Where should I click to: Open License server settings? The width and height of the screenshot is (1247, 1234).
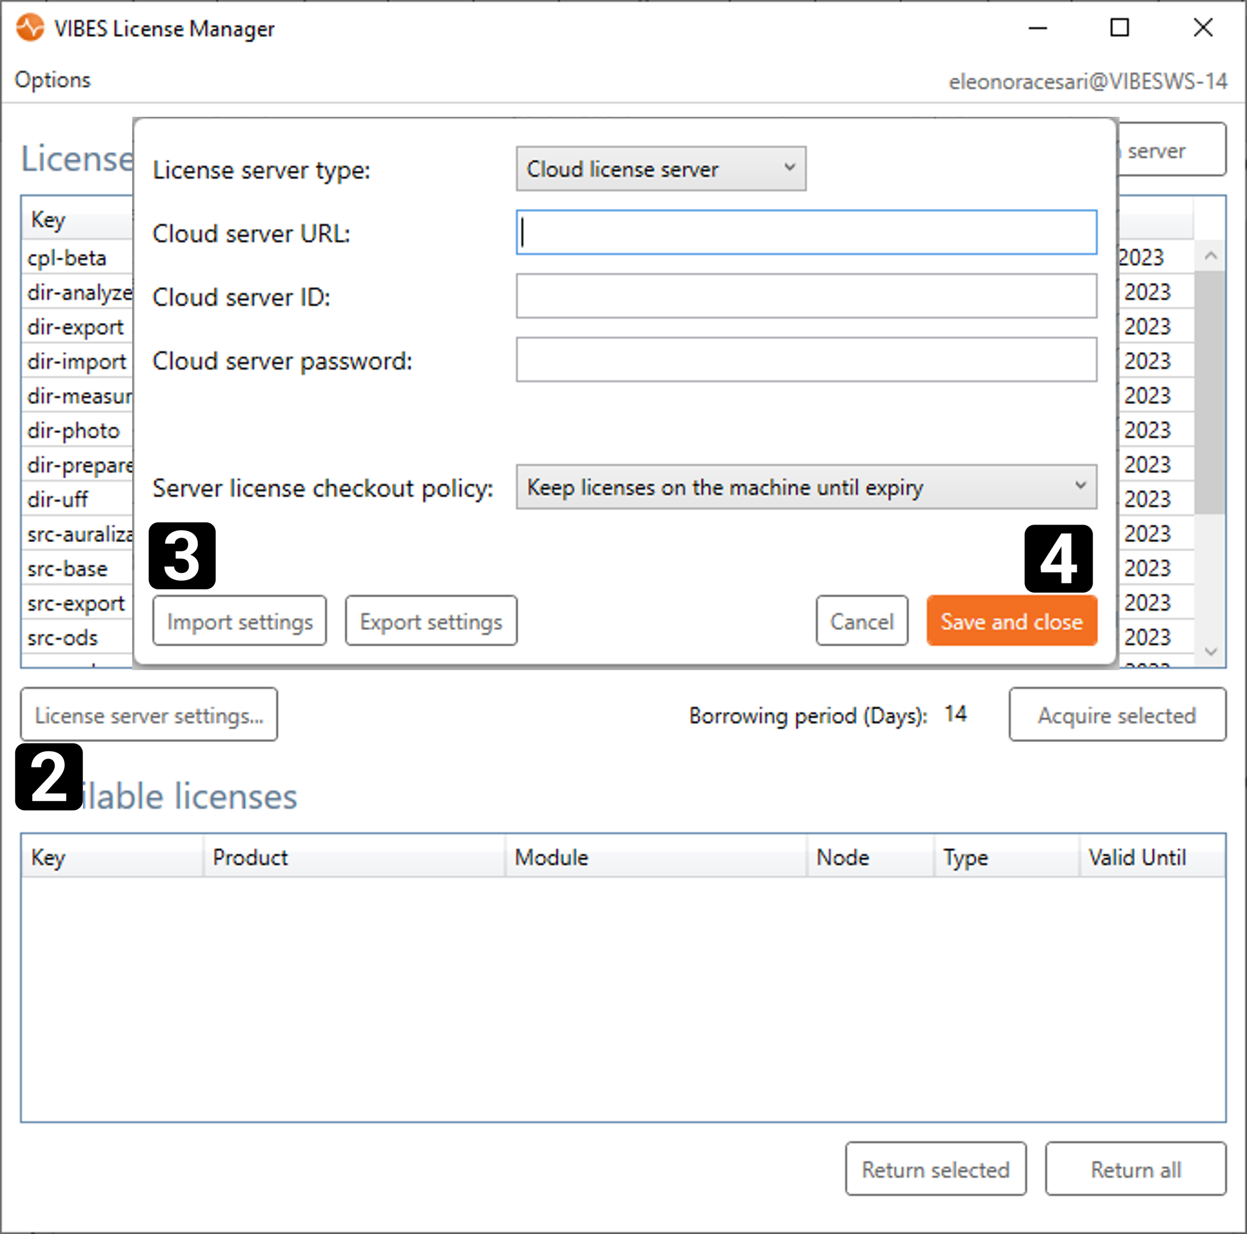click(x=149, y=715)
